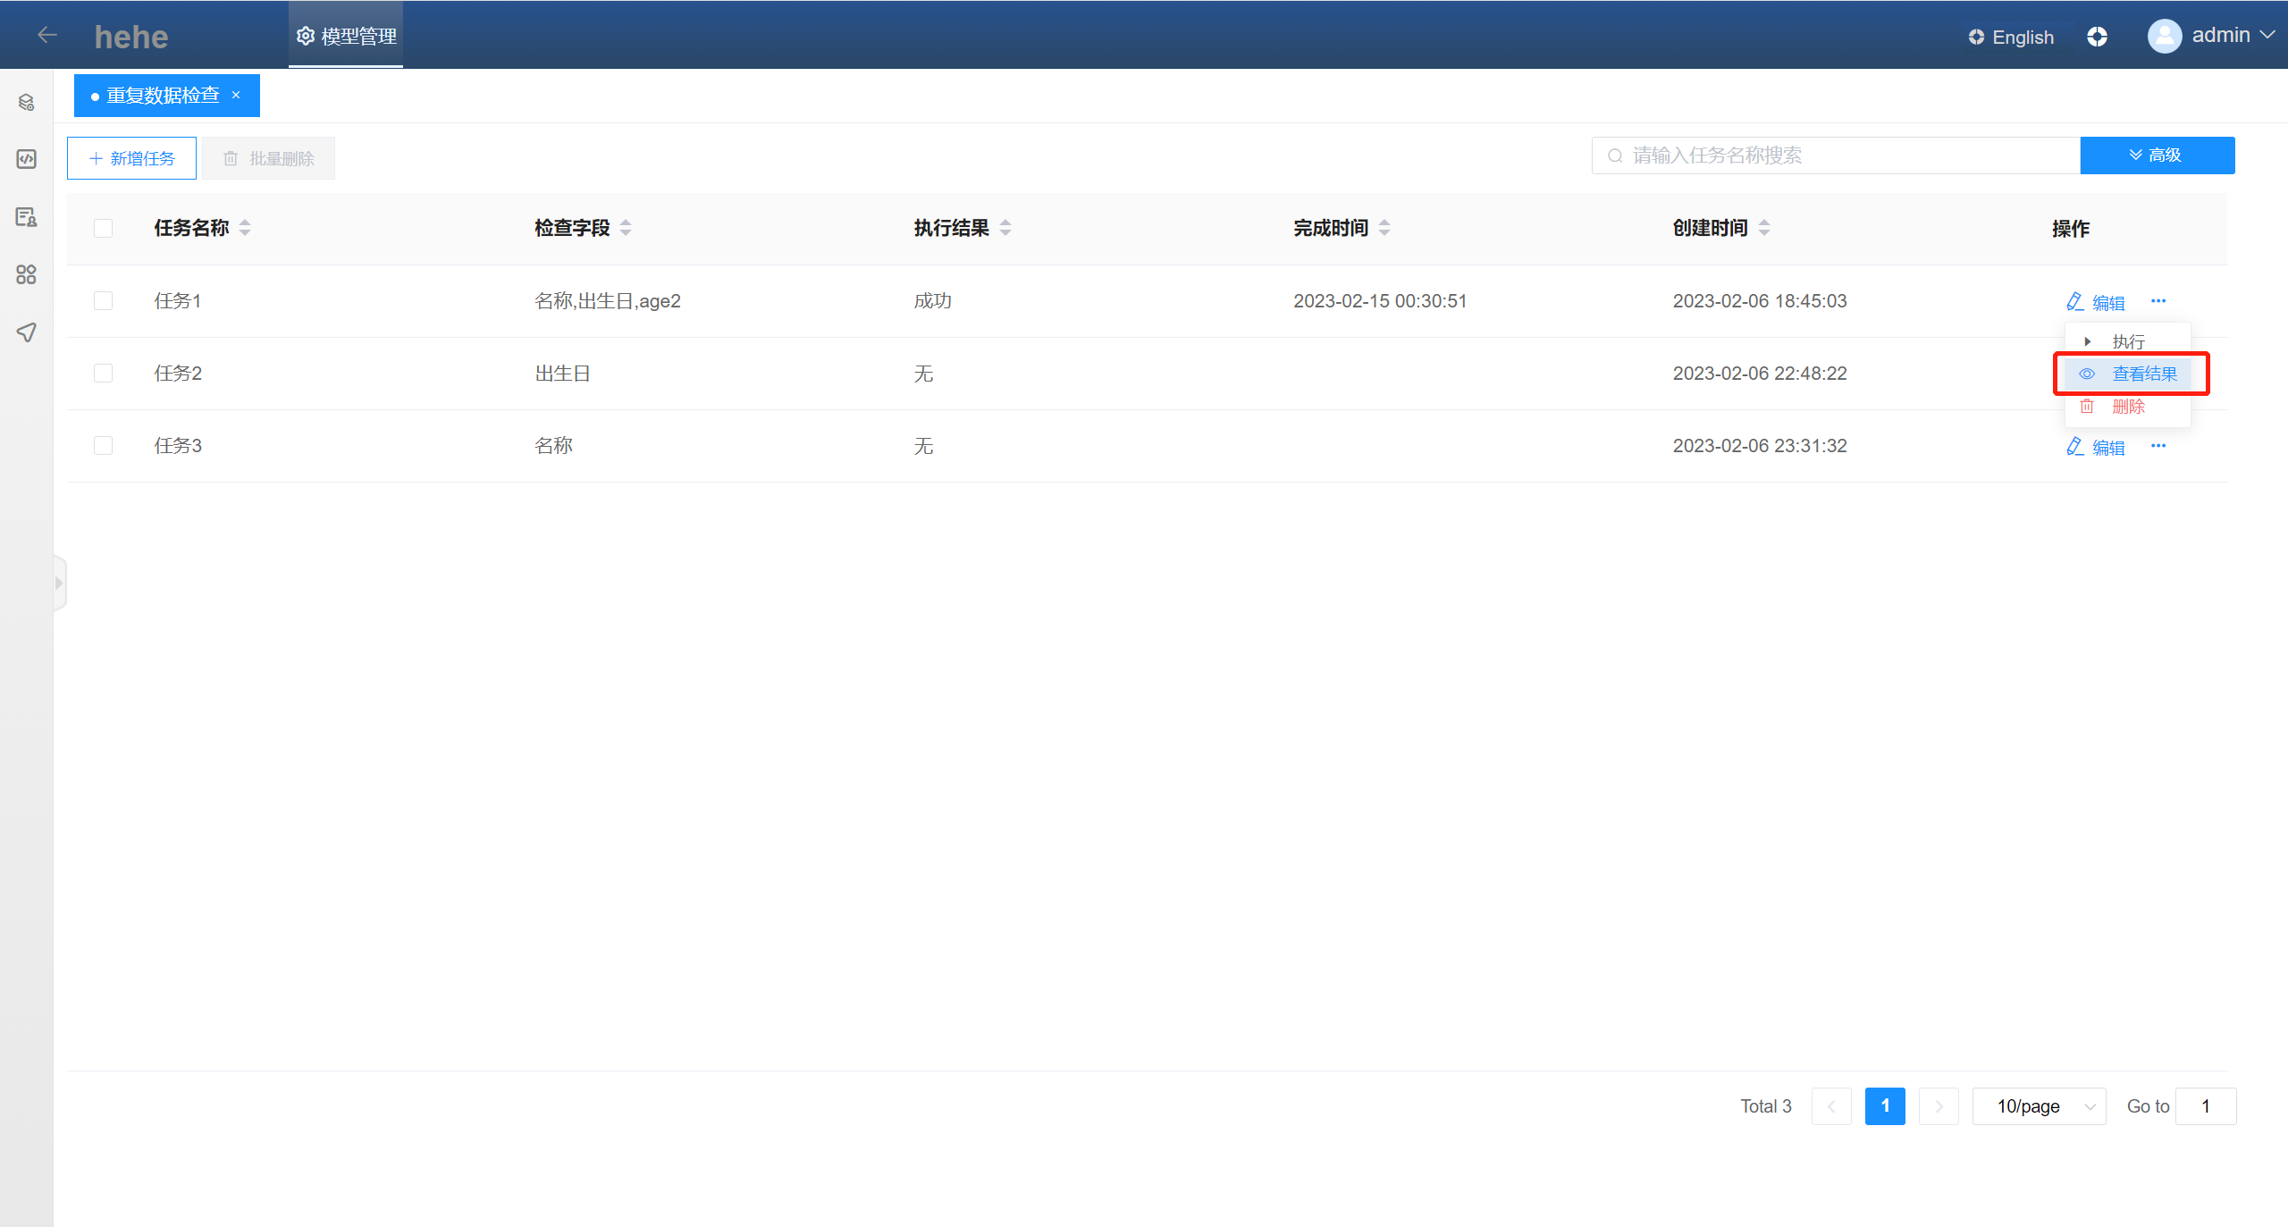The image size is (2288, 1227).
Task: Open the code panel sidebar icon
Action: [x=26, y=159]
